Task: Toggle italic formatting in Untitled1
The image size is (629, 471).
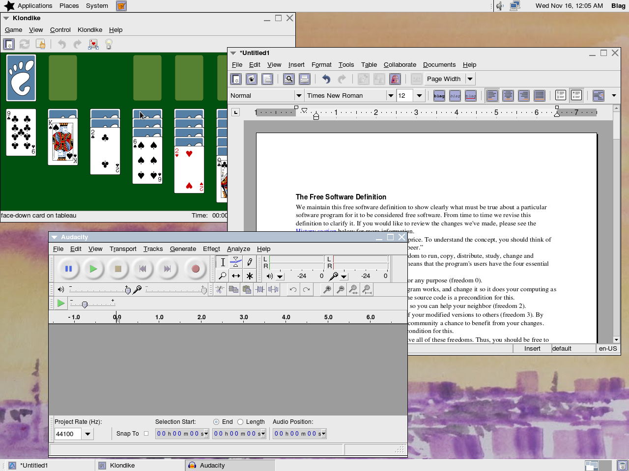Action: click(x=455, y=96)
